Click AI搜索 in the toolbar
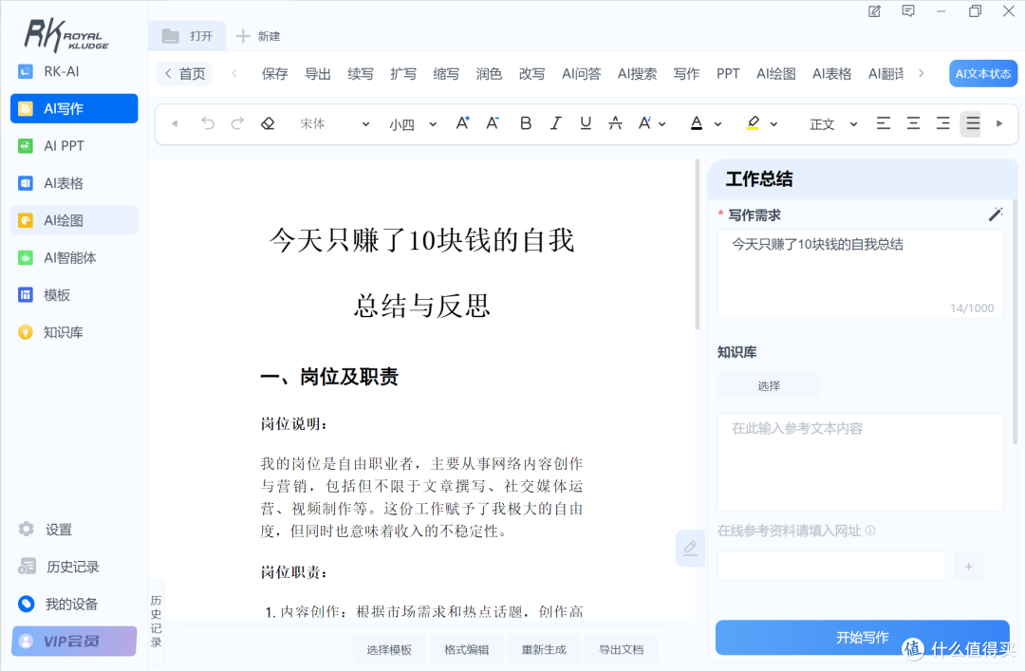The height and width of the screenshot is (671, 1025). [638, 74]
